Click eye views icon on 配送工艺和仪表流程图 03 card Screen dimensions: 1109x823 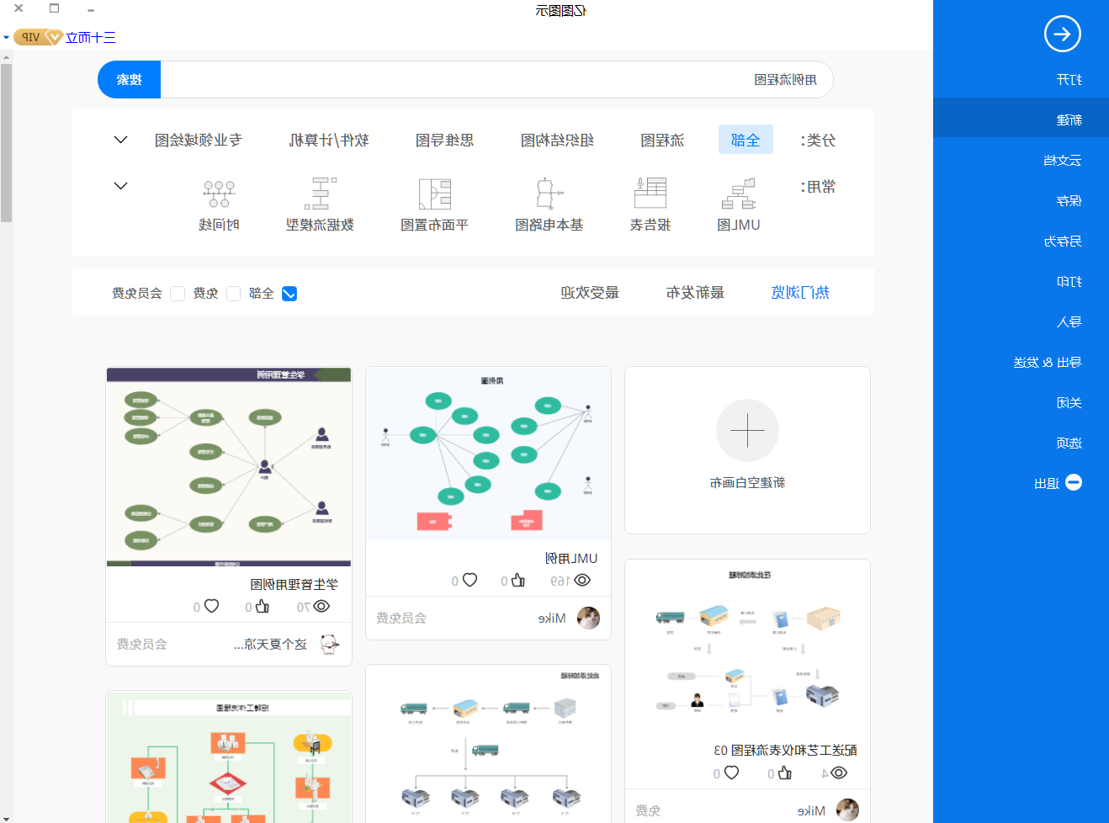coord(839,773)
